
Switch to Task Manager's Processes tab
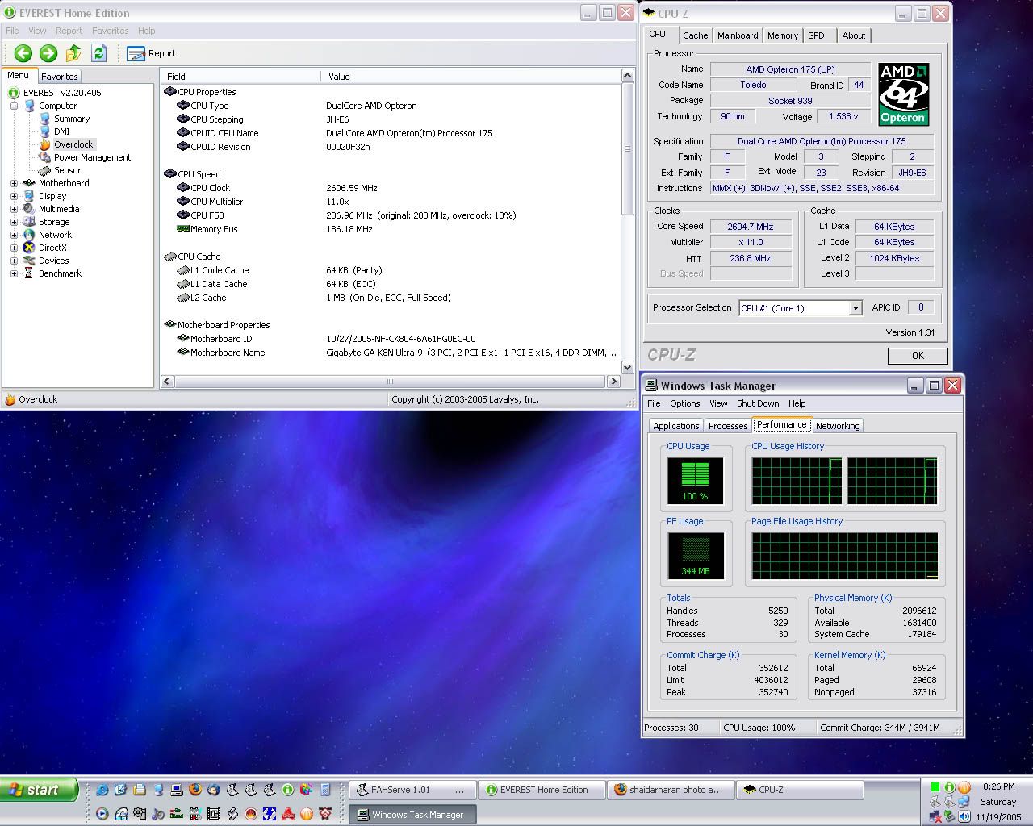coord(727,426)
